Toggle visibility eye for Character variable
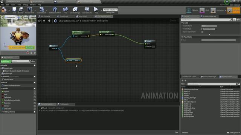Image resolution: width=241 pixels, height=135 pixels. tap(35, 109)
